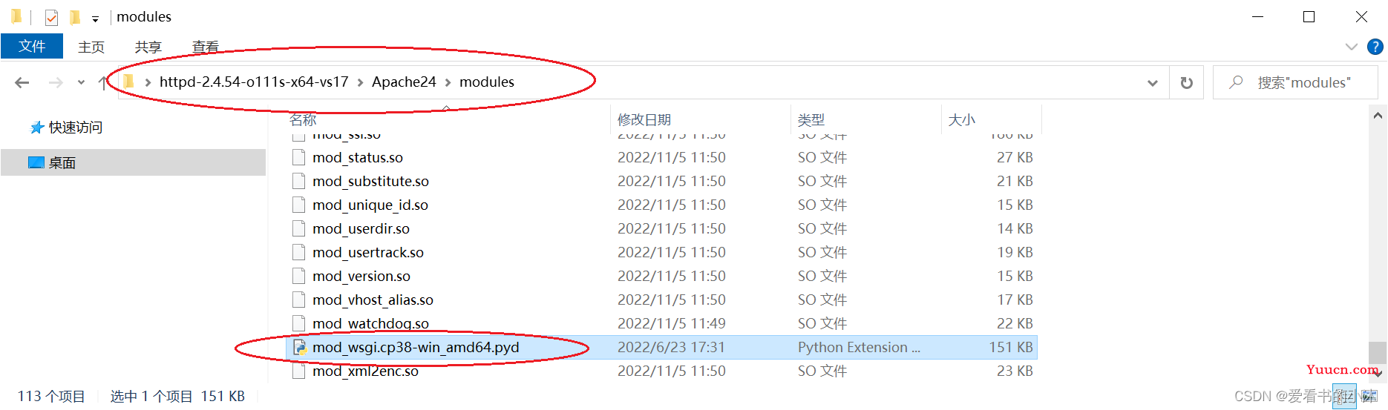Click the 快速访问 star icon
The height and width of the screenshot is (410, 1388).
(37, 128)
